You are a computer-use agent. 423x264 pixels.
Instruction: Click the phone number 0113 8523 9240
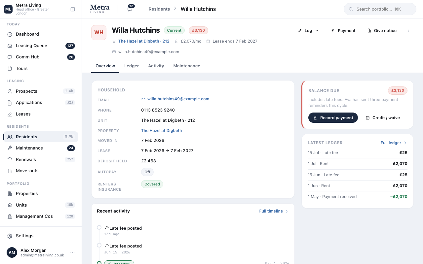[158, 110]
